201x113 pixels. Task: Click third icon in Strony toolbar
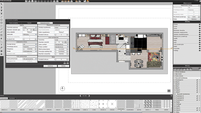click(x=181, y=69)
